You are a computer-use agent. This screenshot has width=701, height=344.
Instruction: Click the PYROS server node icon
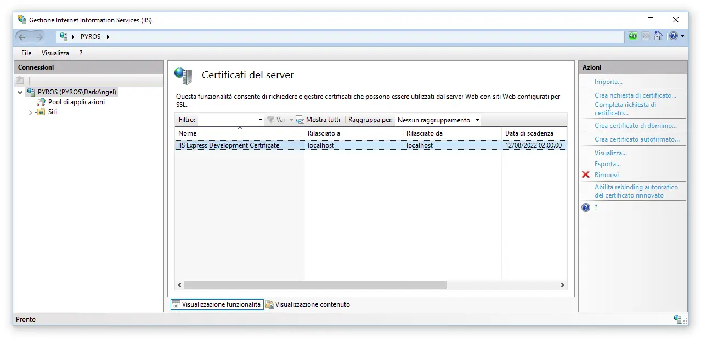tap(31, 92)
